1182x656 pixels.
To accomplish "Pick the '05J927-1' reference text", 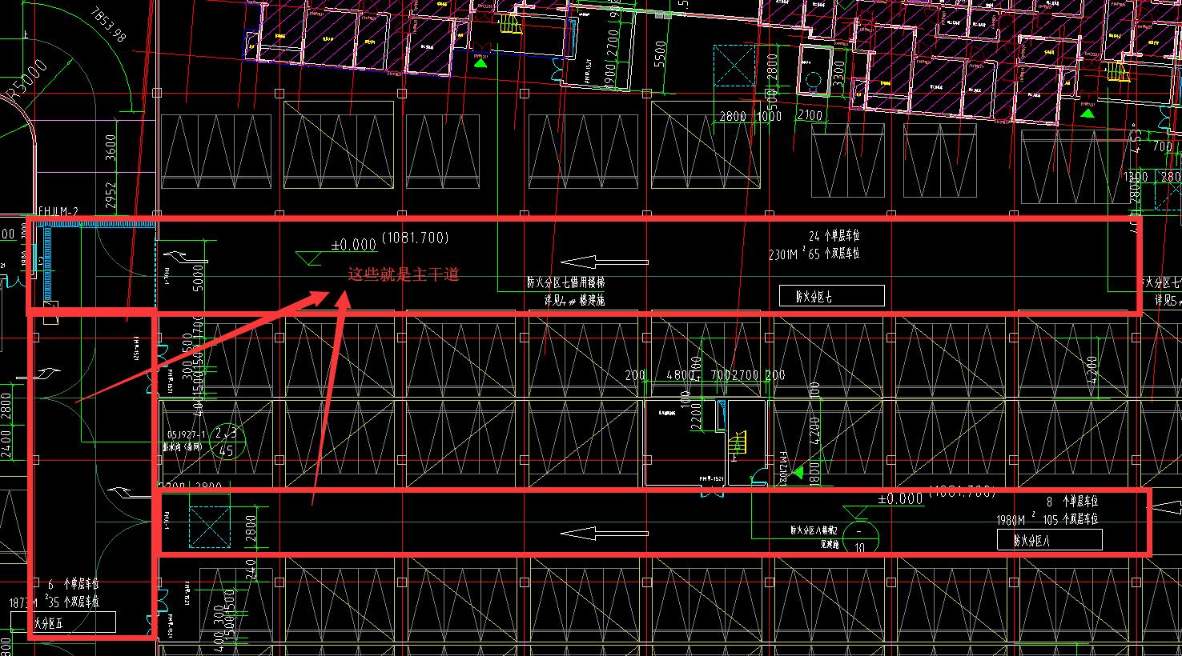I will 186,433.
